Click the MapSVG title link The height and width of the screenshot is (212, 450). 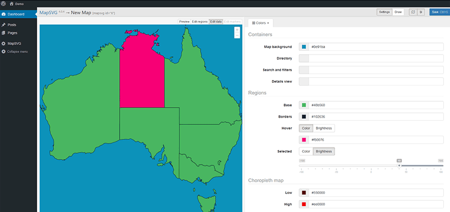[48, 12]
